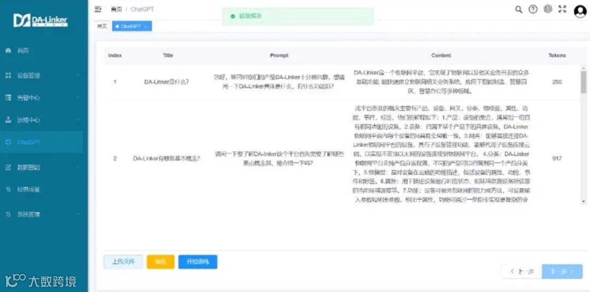Expand the 运维中心 submenu arrow
Image resolution: width=590 pixels, height=292 pixels.
[x=78, y=120]
